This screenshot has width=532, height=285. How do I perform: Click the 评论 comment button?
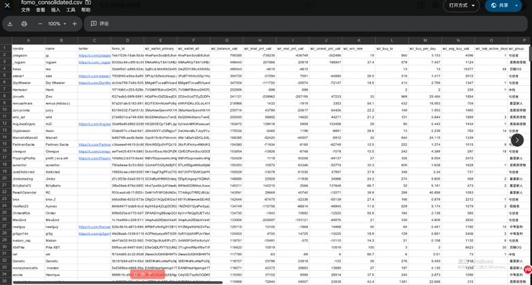click(x=100, y=23)
